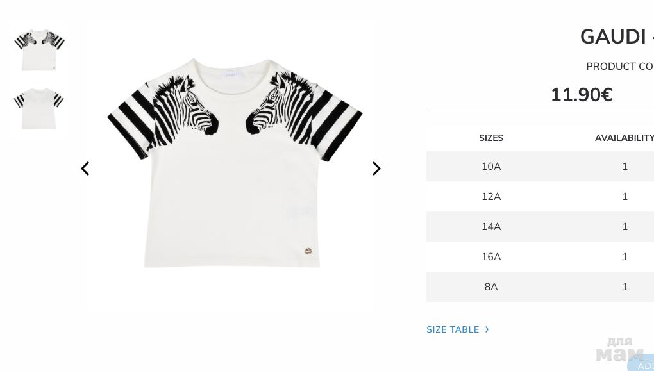Open the main zebra t-shirt image
This screenshot has height=371, width=654.
(x=235, y=163)
